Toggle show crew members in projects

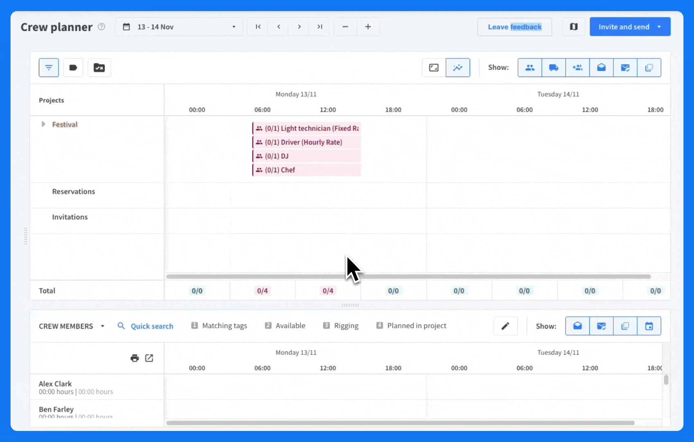pos(530,68)
